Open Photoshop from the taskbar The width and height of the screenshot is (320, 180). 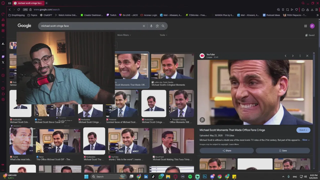tap(205, 176)
